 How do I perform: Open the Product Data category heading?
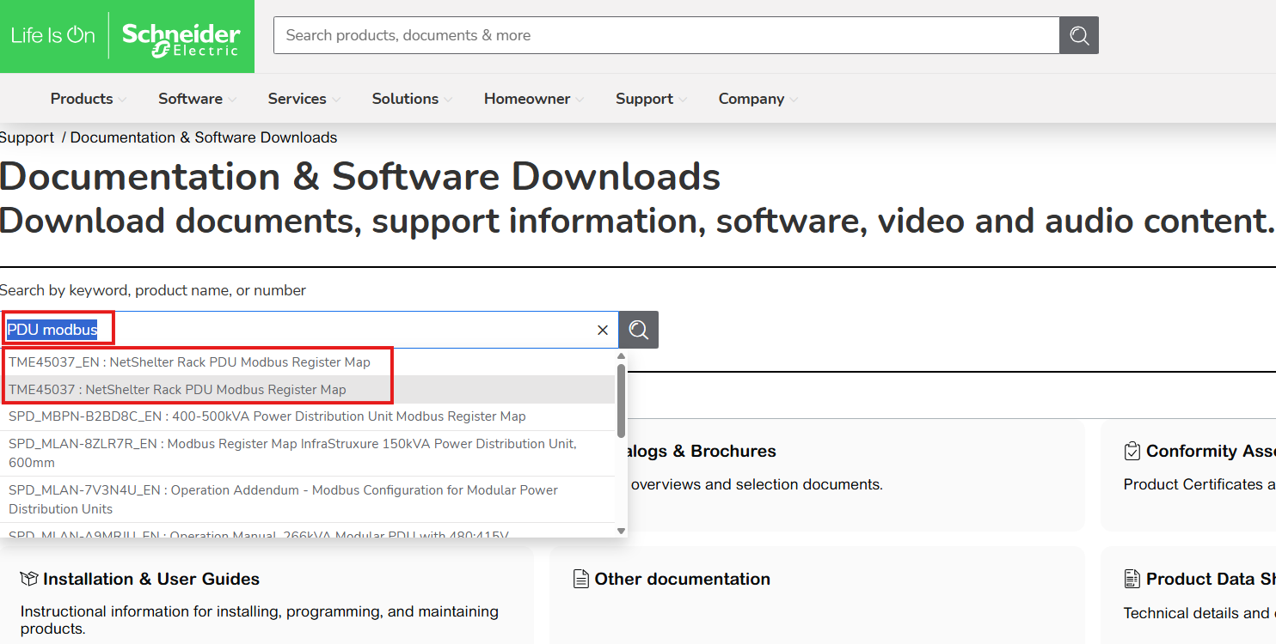click(x=1211, y=580)
